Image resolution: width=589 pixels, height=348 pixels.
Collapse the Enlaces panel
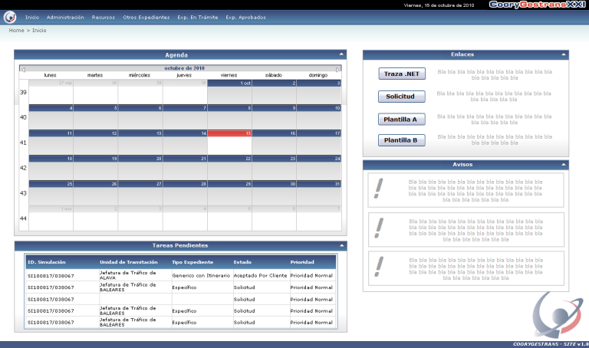point(564,55)
